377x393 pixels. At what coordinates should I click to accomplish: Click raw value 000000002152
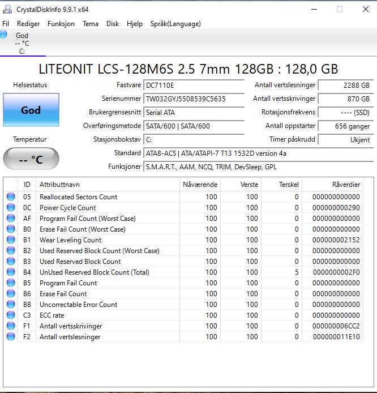pos(336,240)
